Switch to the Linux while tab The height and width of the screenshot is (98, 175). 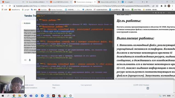point(37,2)
